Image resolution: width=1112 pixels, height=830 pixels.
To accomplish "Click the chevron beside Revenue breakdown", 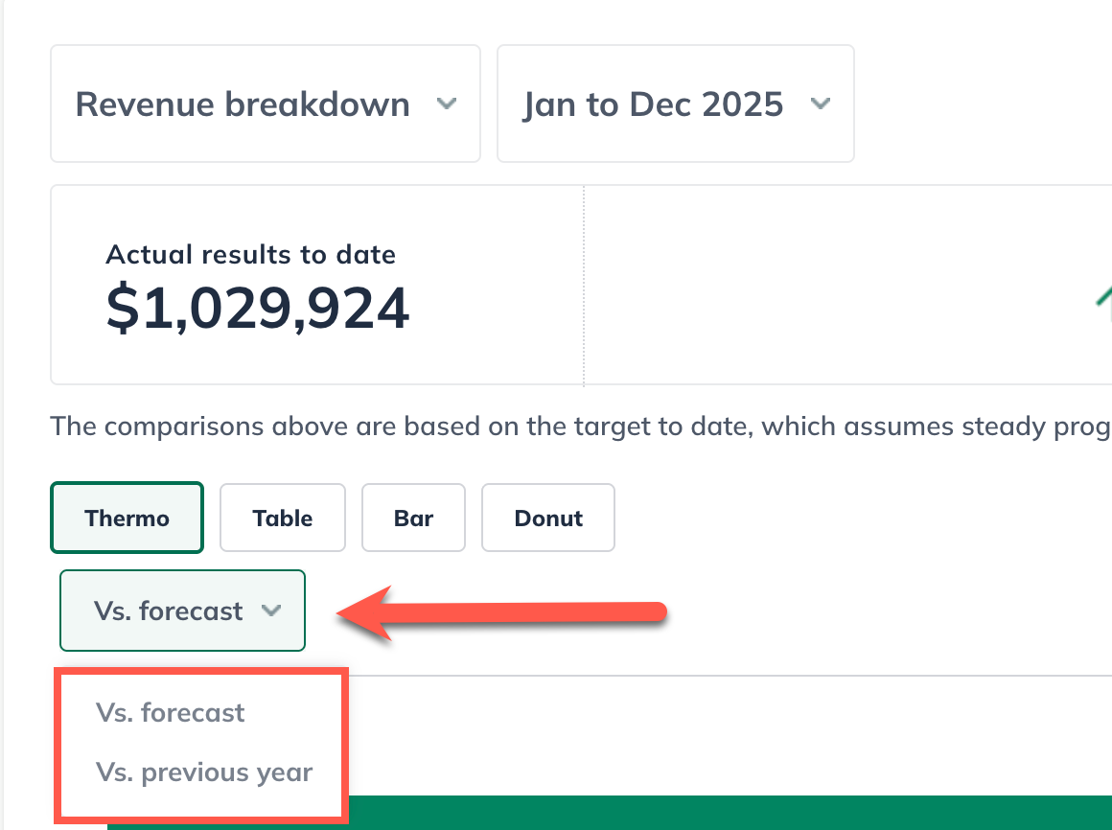I will [x=446, y=104].
